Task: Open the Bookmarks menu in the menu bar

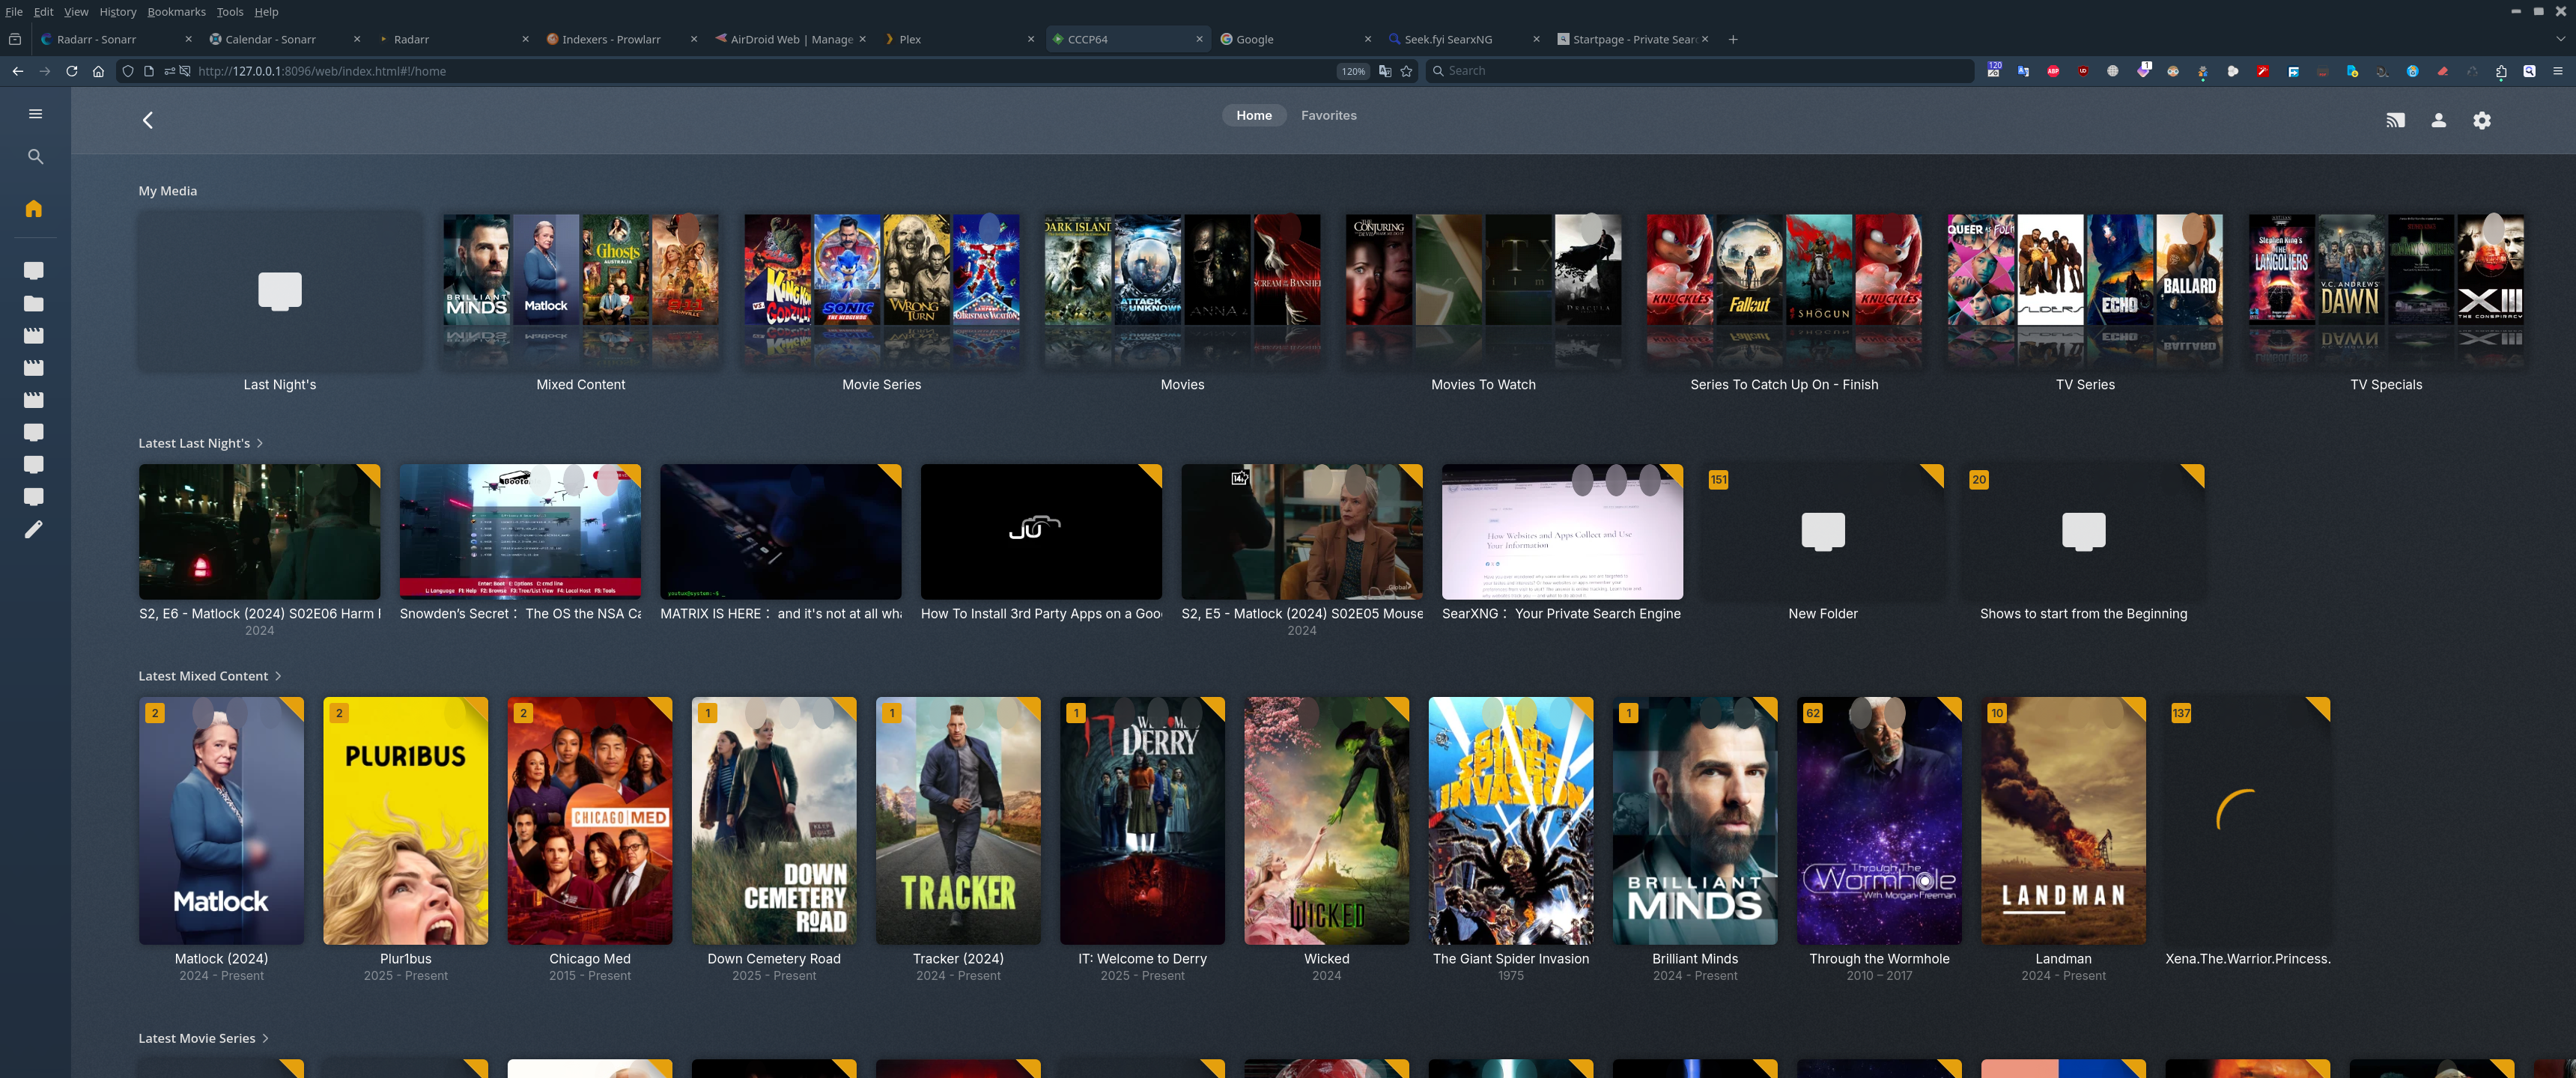Action: click(x=176, y=12)
